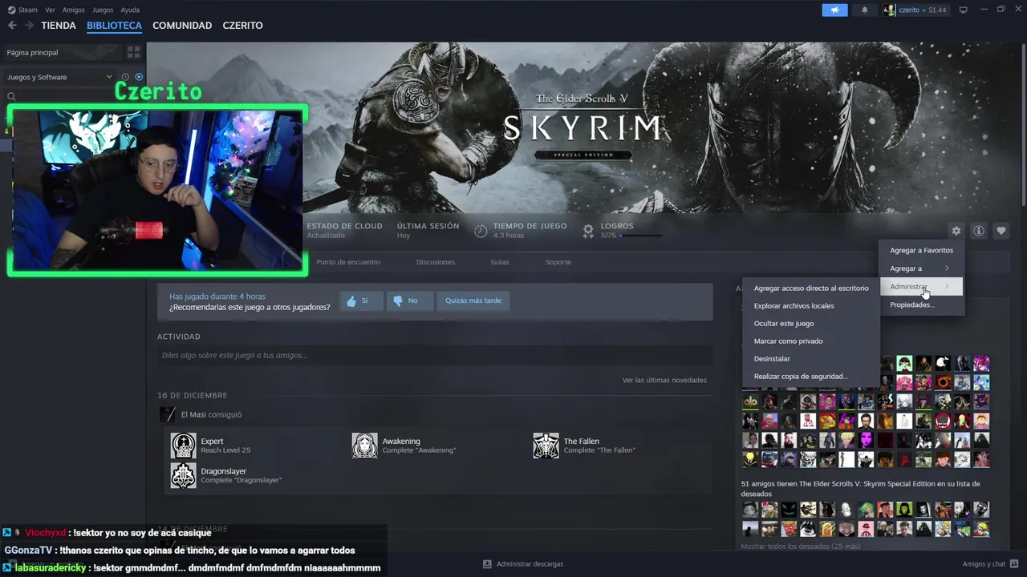Sort by recent activity clock icon
1027x577 pixels.
point(125,77)
